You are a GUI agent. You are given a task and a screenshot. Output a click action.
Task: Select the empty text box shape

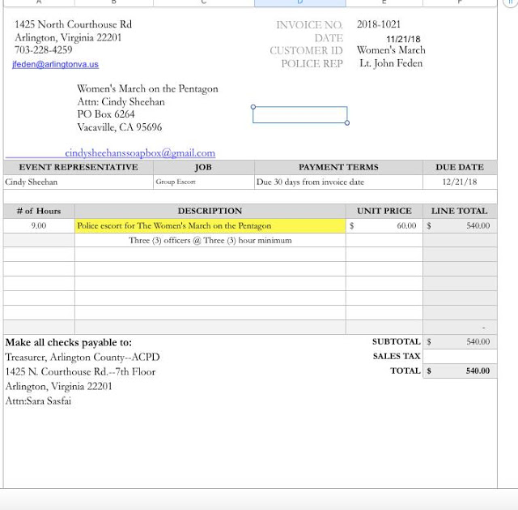[300, 115]
